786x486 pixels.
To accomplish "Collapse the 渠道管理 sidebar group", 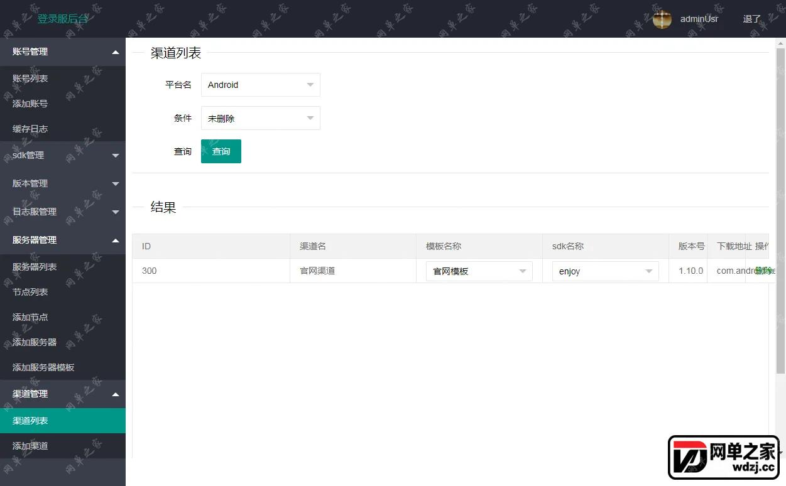I will pos(63,394).
